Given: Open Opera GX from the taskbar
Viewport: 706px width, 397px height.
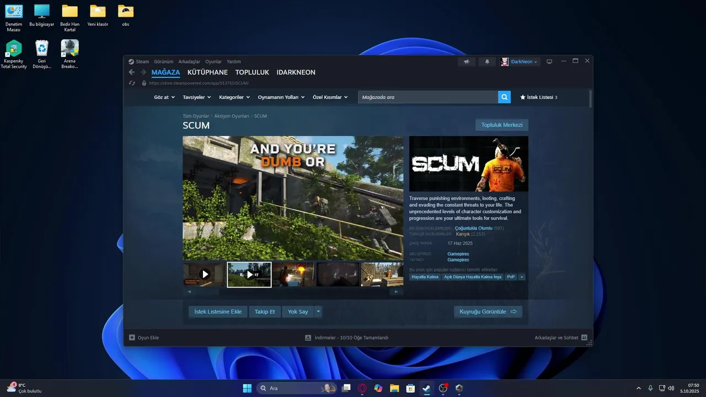Looking at the screenshot, I should tap(362, 388).
